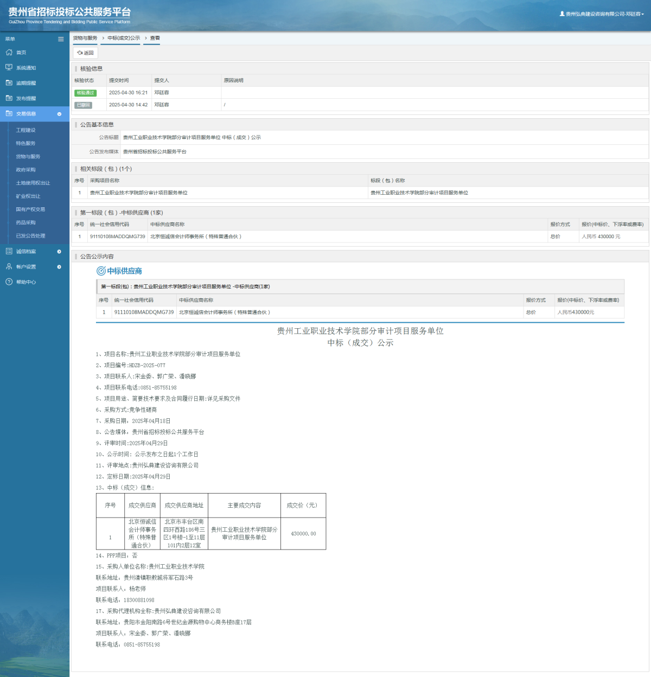Click the 逾期提醒 sidebar icon

point(9,83)
